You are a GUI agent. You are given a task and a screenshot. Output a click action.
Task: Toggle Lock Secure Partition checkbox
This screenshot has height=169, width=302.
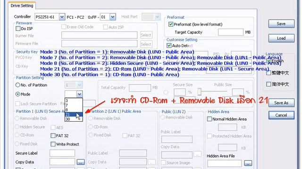pos(18,104)
